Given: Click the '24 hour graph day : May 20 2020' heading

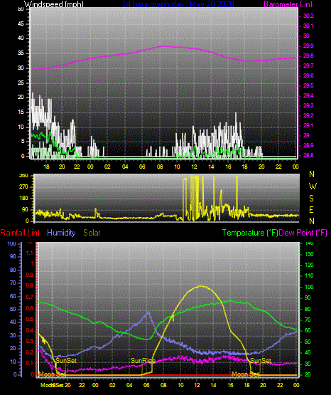Looking at the screenshot, I should coord(178,4).
